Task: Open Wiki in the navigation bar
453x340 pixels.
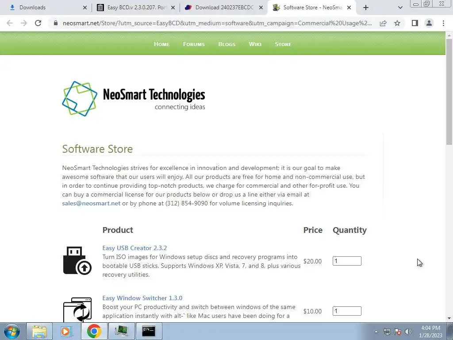Action: pos(255,44)
